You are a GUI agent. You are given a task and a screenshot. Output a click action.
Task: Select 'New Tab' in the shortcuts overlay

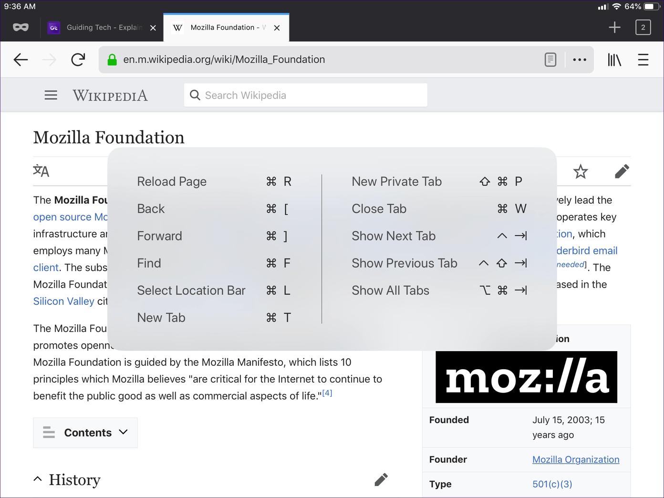215,318
